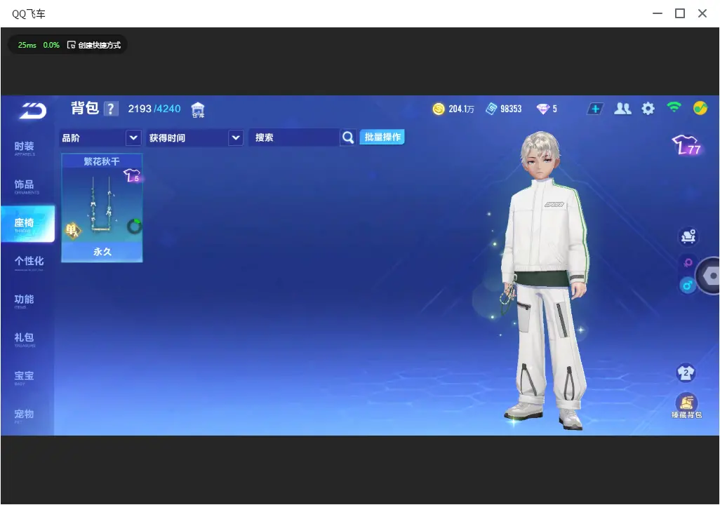720x505 pixels.
Task: Select the 宠物 Pet tab
Action: coord(25,415)
